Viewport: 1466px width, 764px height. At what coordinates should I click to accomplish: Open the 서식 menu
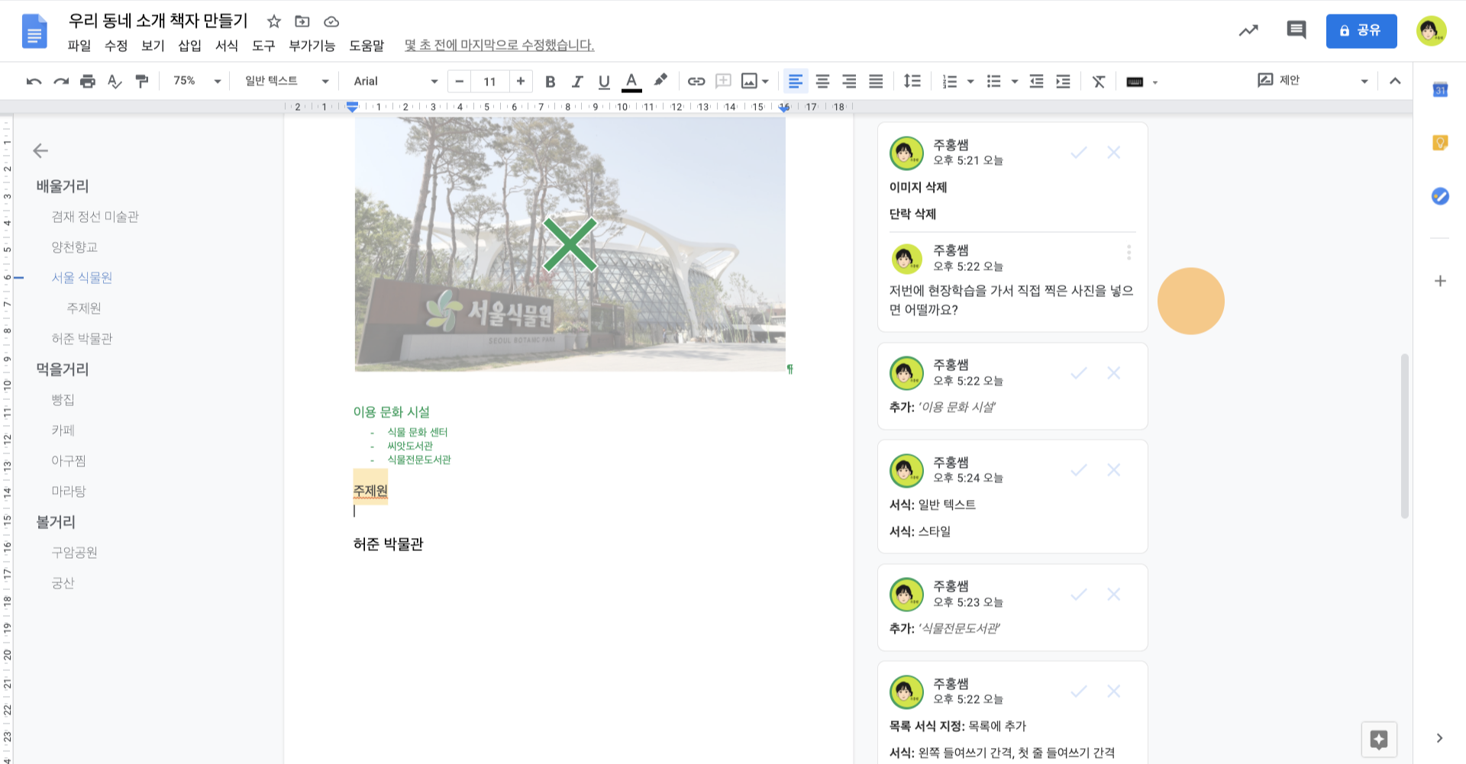tap(227, 46)
